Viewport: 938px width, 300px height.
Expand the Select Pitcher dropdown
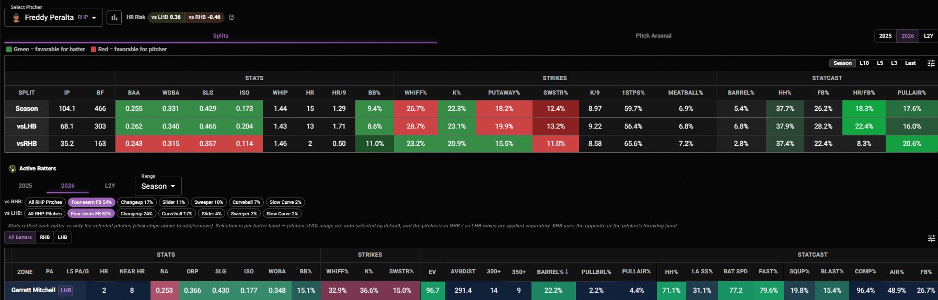(53, 18)
